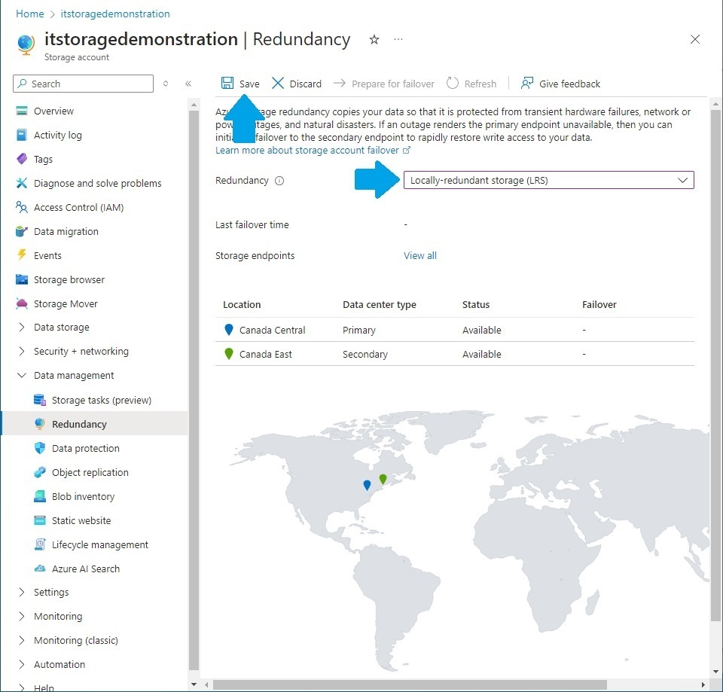The height and width of the screenshot is (692, 723).
Task: Click the Storage browser icon
Action: click(x=22, y=279)
